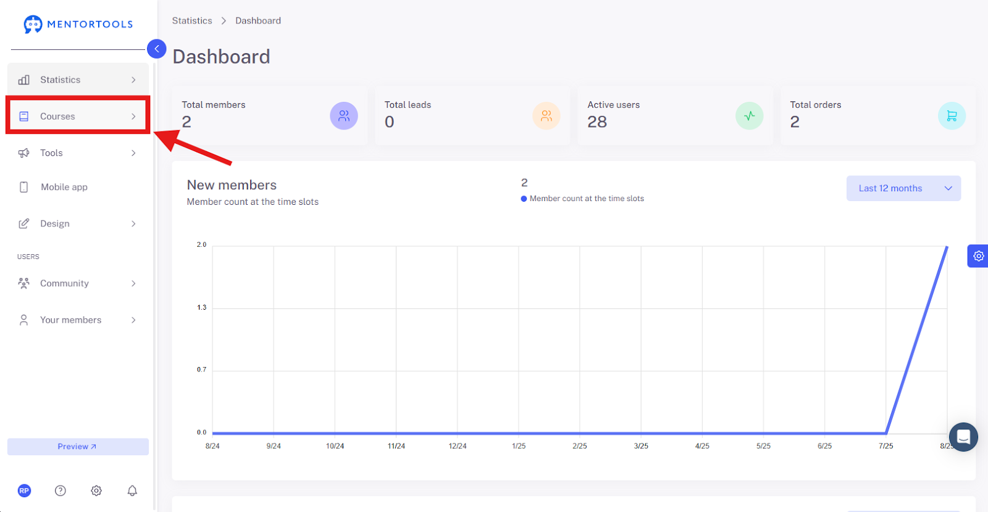Click the Total orders cart icon
The width and height of the screenshot is (988, 512).
952,116
